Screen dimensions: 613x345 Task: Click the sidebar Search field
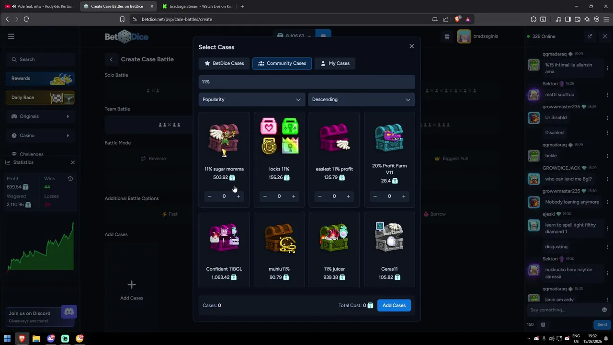point(40,59)
